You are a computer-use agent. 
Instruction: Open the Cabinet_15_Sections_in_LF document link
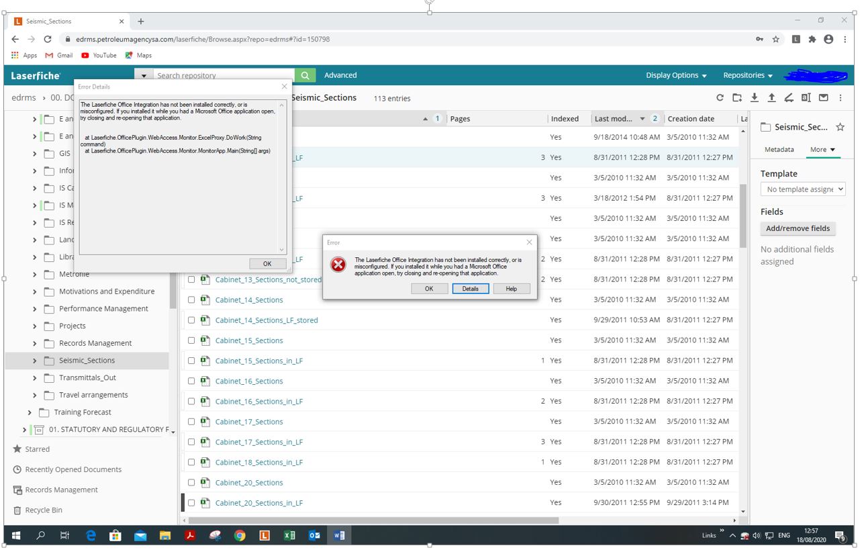tap(258, 361)
